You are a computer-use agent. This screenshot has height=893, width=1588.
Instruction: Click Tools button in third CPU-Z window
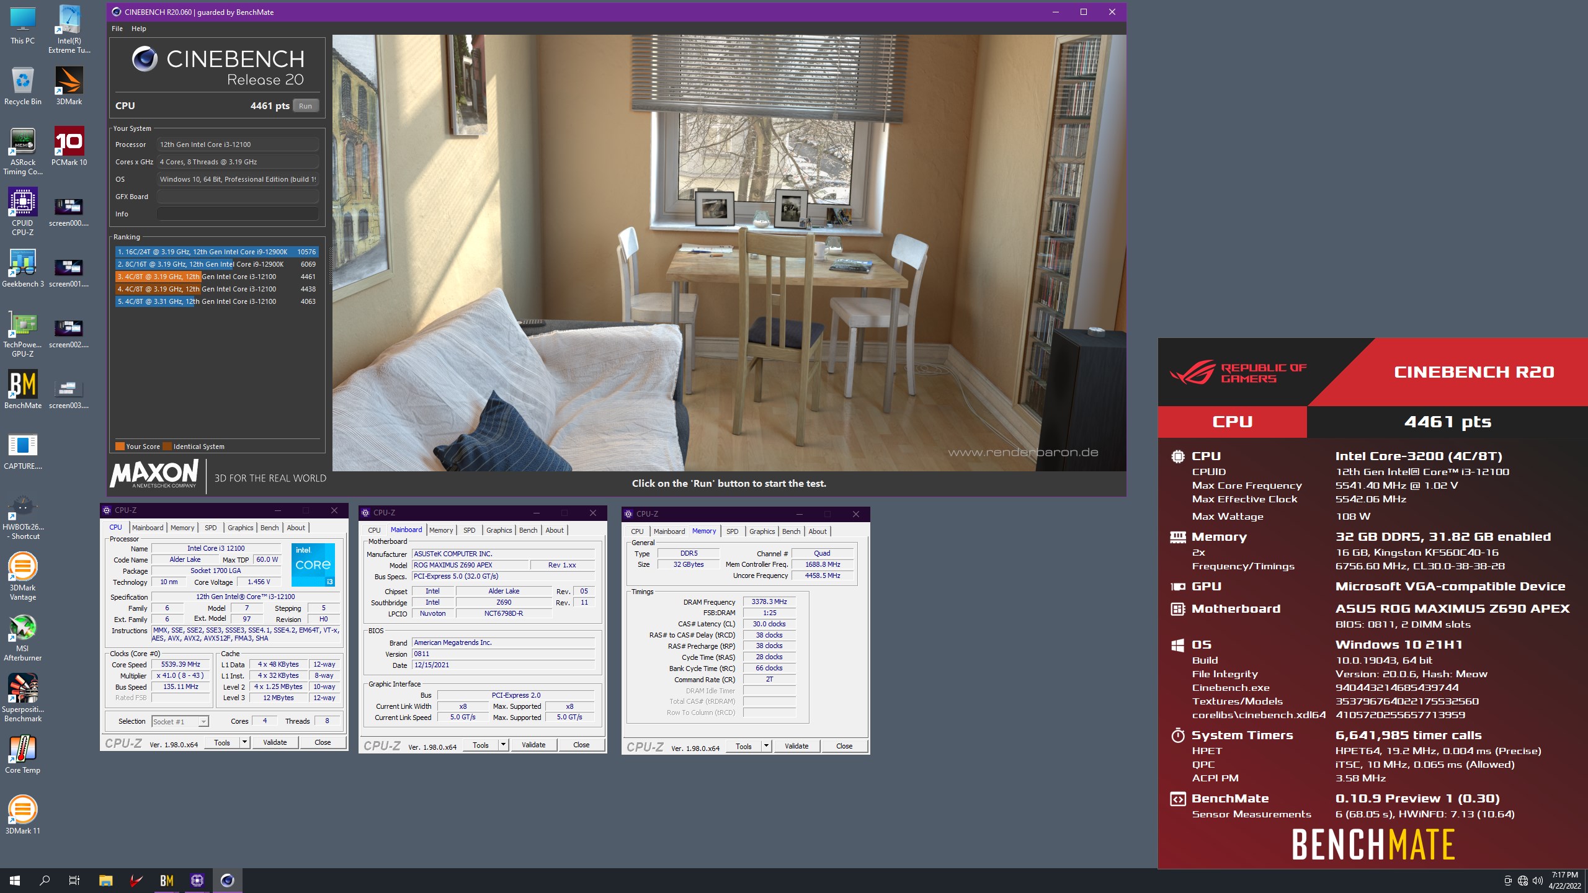[744, 746]
